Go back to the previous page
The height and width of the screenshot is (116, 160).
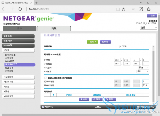4,9
